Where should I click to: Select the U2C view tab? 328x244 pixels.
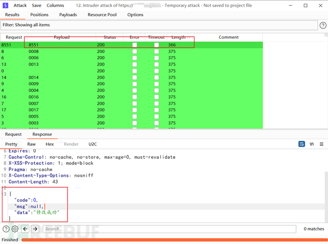pos(93,144)
